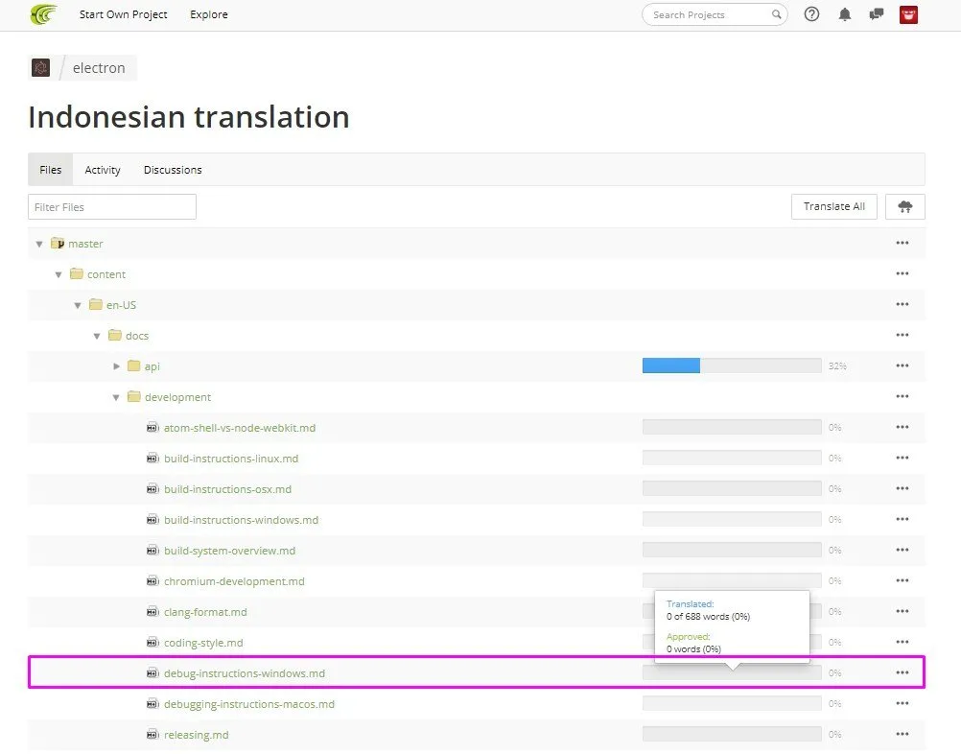Switch to the Files tab
Screen dimensions: 961x754
(x=50, y=170)
